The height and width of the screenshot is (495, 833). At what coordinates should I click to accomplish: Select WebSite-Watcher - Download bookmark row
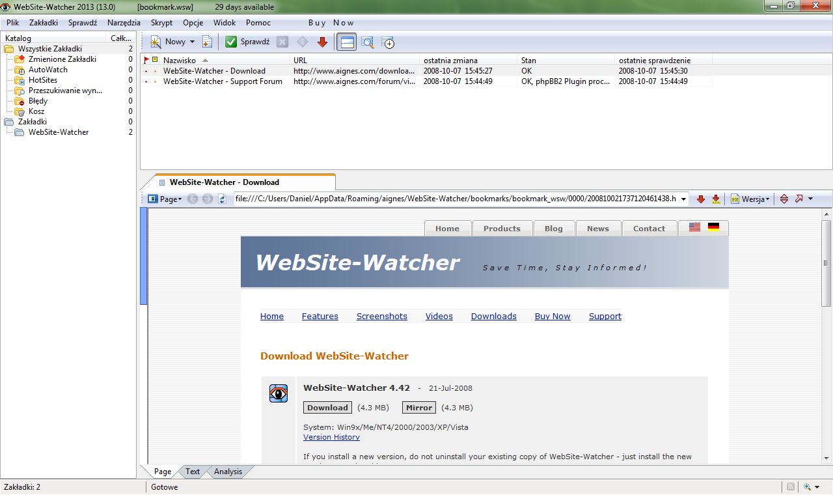point(427,71)
